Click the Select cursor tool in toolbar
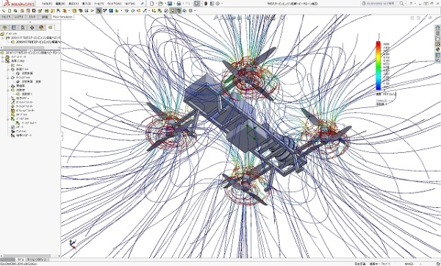Image resolution: width=441 pixels, height=266 pixels. (197, 4)
